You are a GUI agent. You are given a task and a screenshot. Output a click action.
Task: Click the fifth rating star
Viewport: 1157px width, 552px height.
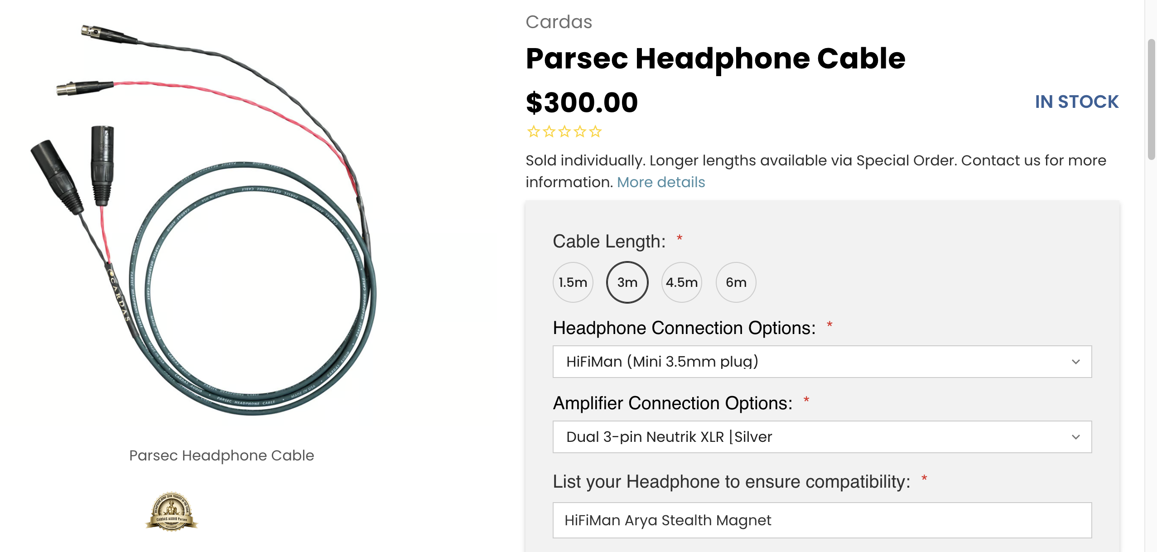pos(595,132)
